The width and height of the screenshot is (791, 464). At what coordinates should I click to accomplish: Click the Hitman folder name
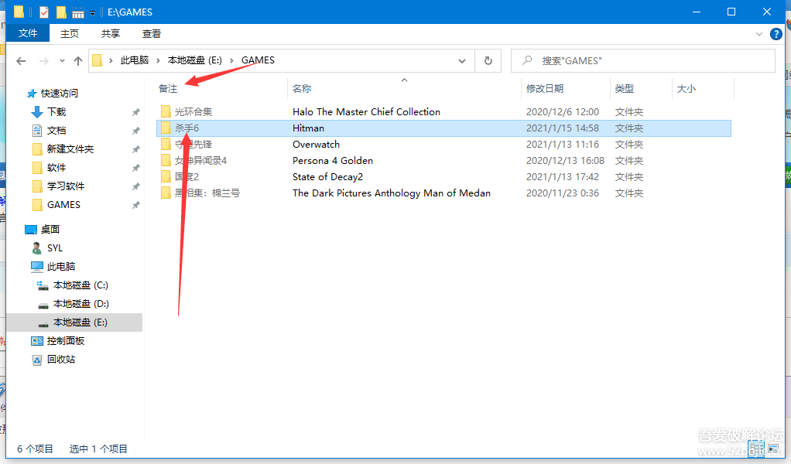[x=308, y=128]
